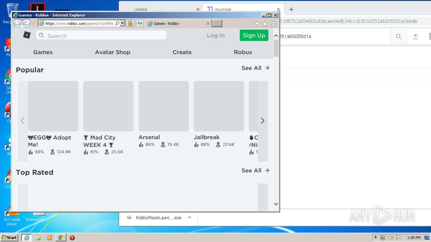Viewport: 431px width, 242px height.
Task: Open the Games navigation item
Action: pyautogui.click(x=43, y=52)
